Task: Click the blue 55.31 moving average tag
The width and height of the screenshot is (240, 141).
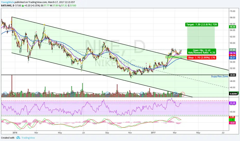Action: [232, 58]
